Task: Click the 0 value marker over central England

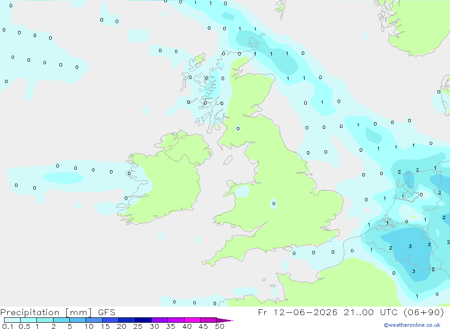Action: 274,204
